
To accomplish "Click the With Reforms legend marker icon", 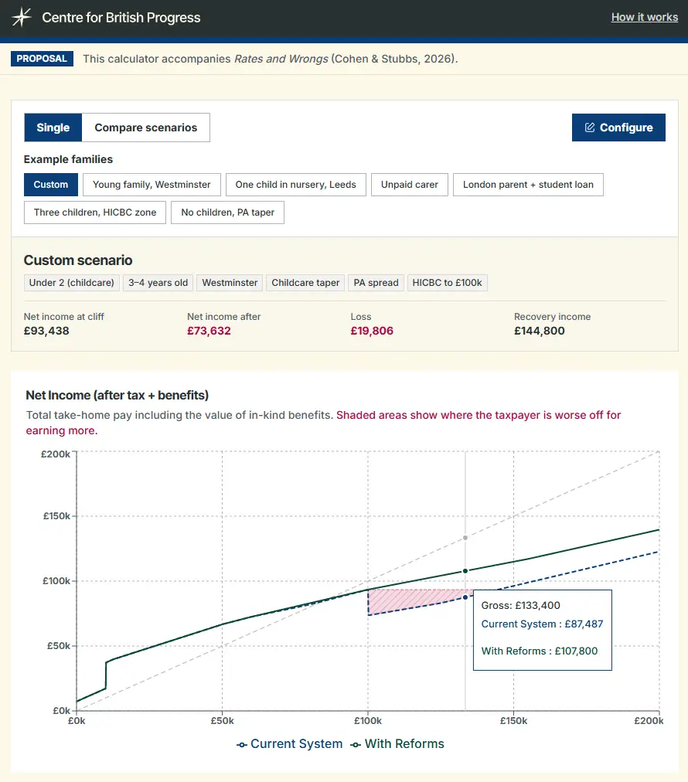I will click(355, 744).
